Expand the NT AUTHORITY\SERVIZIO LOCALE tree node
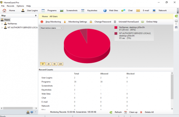Screen dimensions: 179x117 tap(2, 28)
